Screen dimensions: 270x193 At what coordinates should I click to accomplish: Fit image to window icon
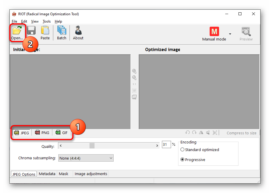pyautogui.click(x=134, y=90)
